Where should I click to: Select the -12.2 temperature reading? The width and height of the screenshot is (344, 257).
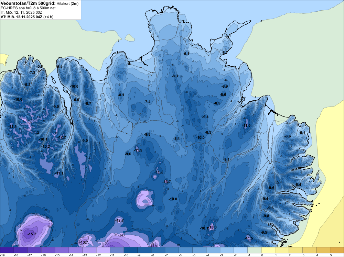(62, 137)
